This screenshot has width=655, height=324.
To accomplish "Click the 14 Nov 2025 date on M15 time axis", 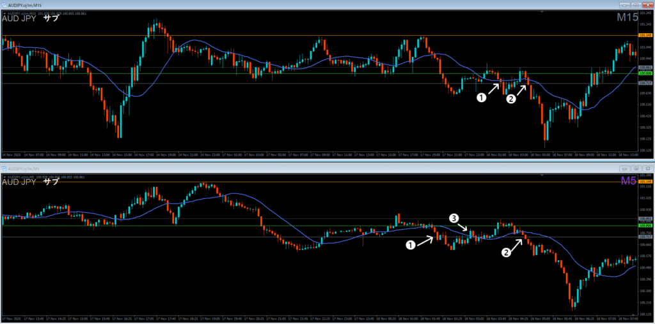I will point(10,154).
